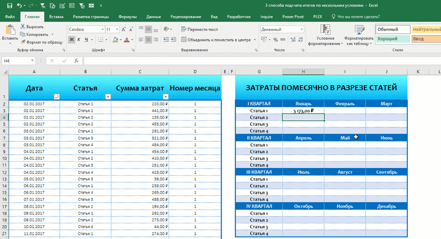Apply the red font color A
441x239 pixels.
click(x=127, y=40)
